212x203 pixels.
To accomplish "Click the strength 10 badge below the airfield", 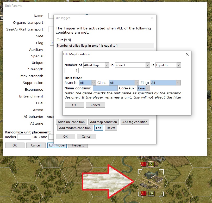I will pyautogui.click(x=151, y=193).
